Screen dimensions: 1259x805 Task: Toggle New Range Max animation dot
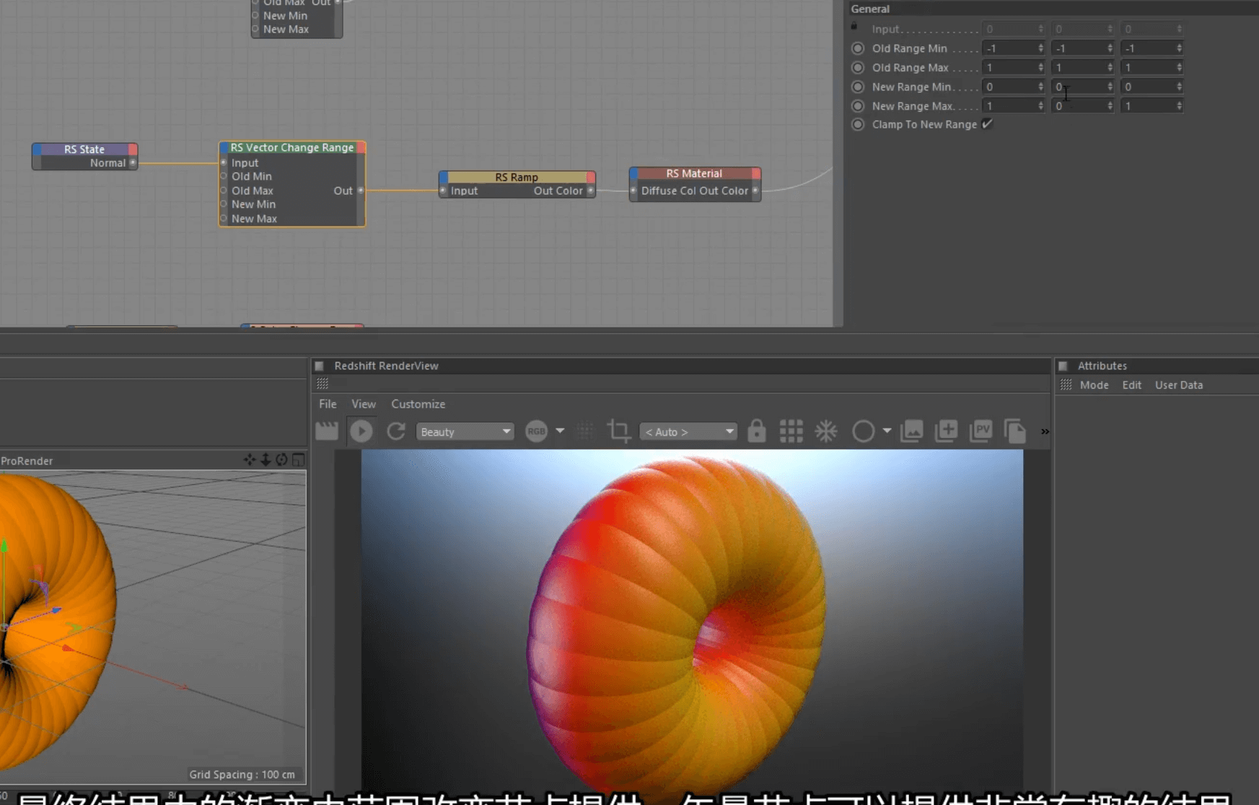(858, 105)
